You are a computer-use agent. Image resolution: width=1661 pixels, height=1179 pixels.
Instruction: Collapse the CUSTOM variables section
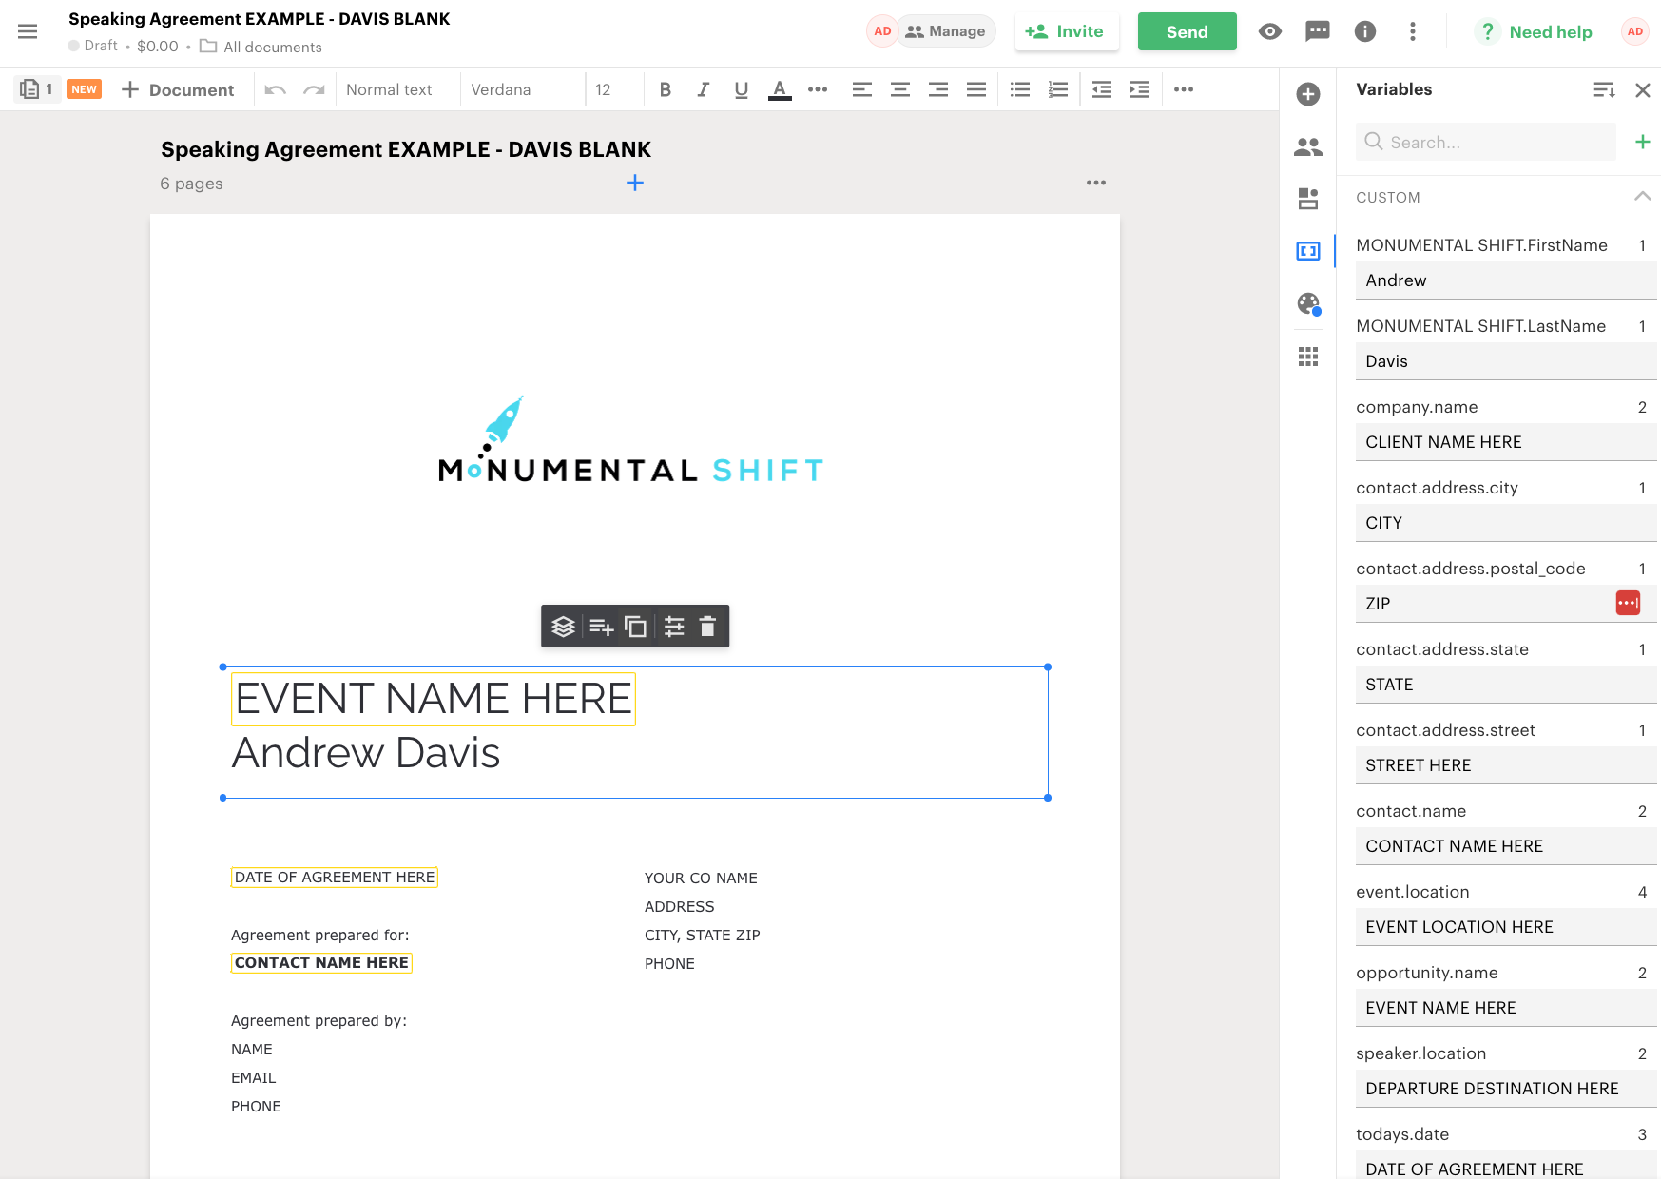pyautogui.click(x=1643, y=196)
